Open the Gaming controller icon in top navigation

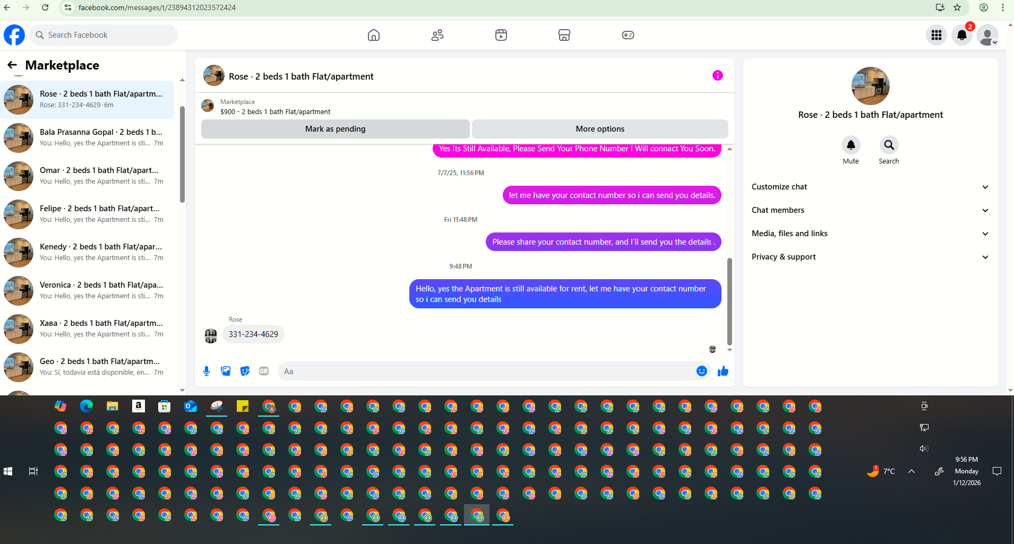point(628,35)
